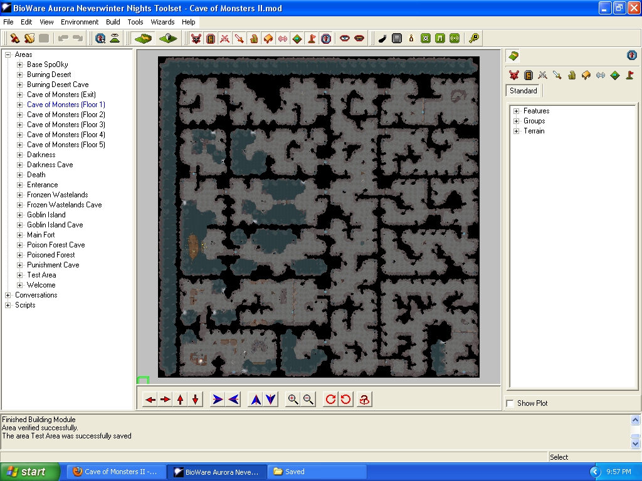Expand the Features tree node
The image size is (642, 481).
coord(517,111)
